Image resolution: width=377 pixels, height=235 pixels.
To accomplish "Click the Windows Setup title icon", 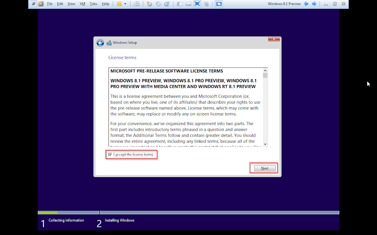I will coord(109,43).
